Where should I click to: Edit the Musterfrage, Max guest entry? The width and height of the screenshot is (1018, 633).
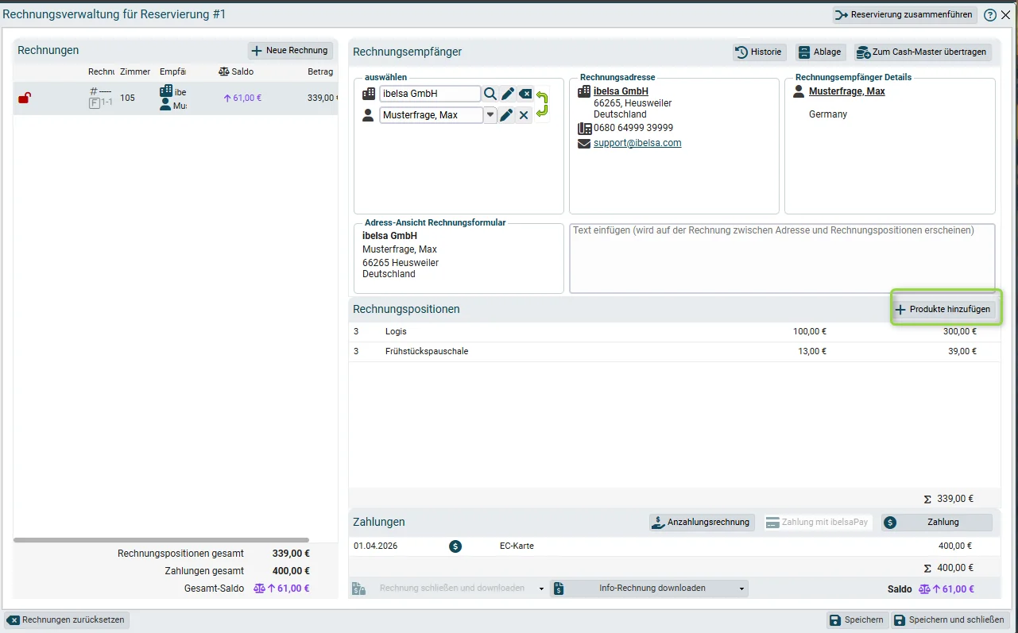(x=506, y=115)
